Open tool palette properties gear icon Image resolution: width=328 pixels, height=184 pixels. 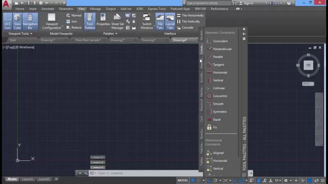[244, 39]
